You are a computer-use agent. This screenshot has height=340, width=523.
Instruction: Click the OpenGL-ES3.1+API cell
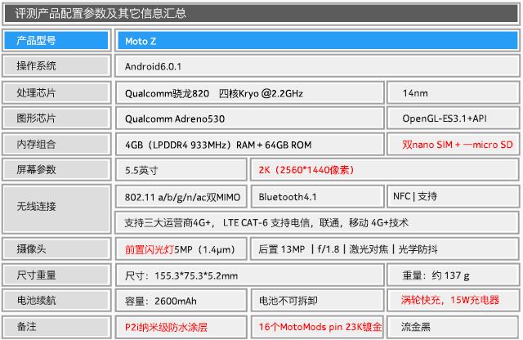[x=453, y=119]
